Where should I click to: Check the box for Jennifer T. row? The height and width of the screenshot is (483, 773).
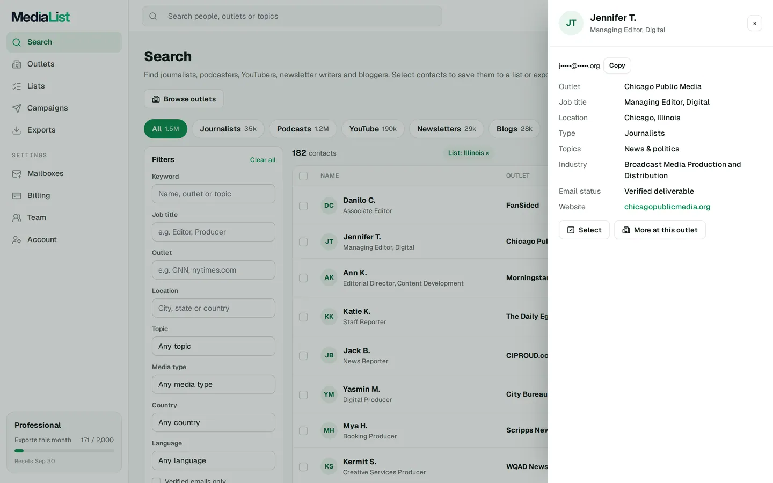pyautogui.click(x=303, y=242)
